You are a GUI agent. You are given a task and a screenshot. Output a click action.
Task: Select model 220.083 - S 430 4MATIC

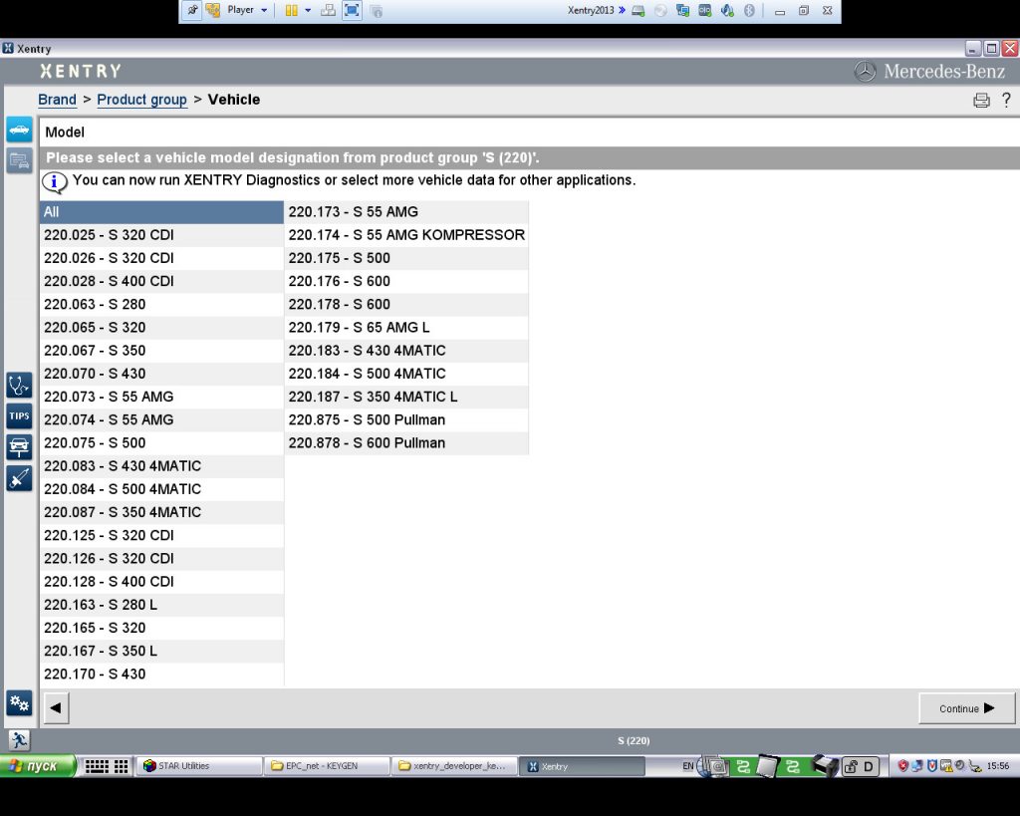[x=162, y=466]
